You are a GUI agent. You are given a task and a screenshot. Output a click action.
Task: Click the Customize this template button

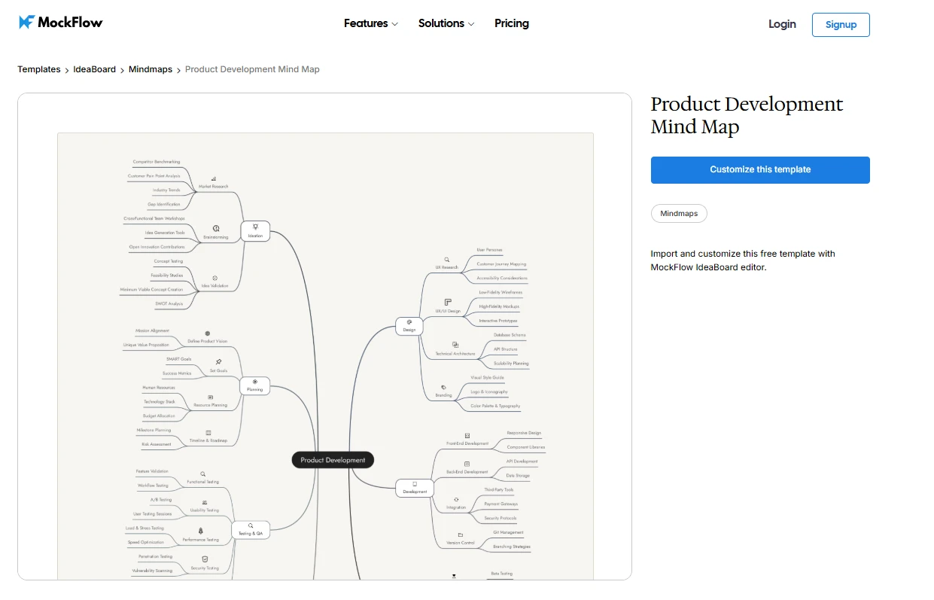point(760,170)
